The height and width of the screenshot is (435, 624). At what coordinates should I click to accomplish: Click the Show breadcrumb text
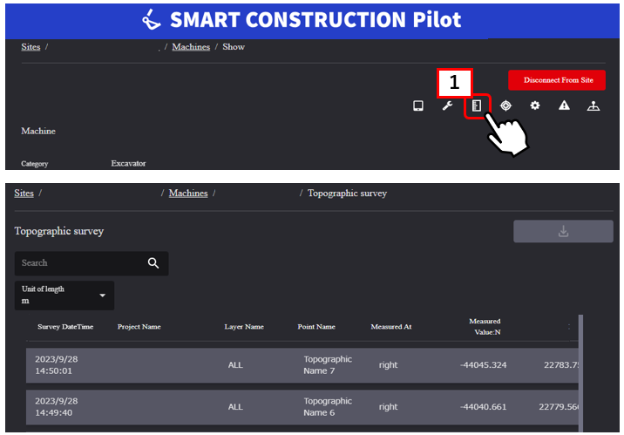tap(234, 47)
